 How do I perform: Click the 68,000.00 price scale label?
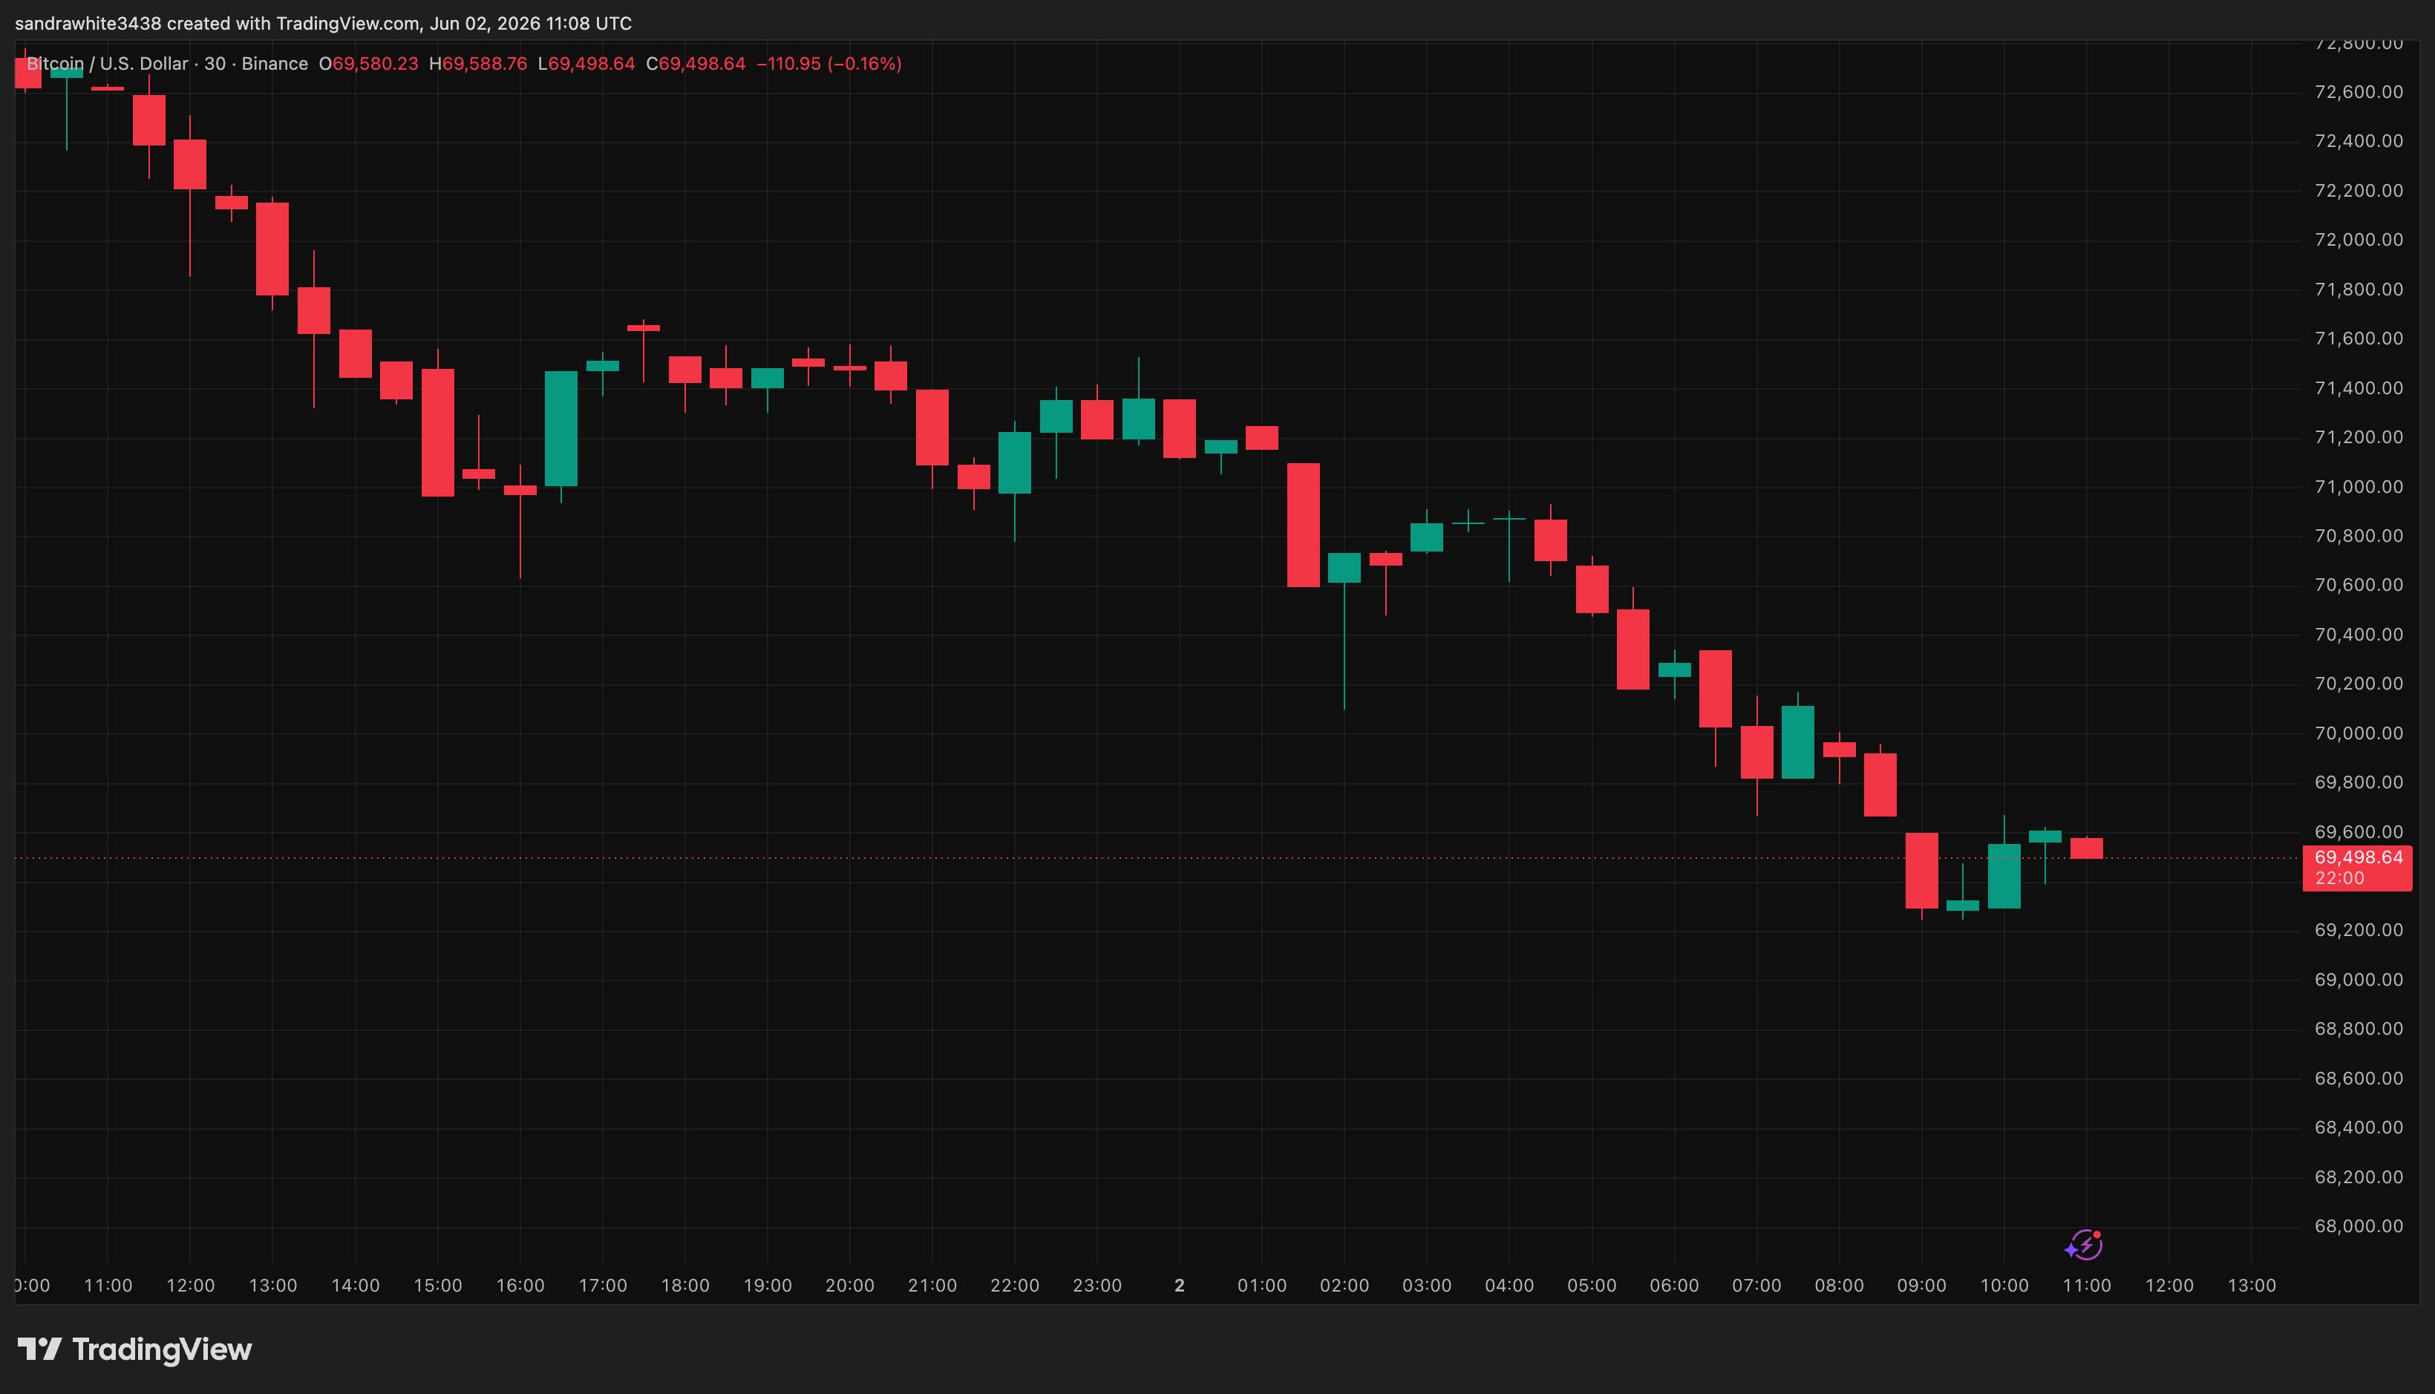2359,1226
